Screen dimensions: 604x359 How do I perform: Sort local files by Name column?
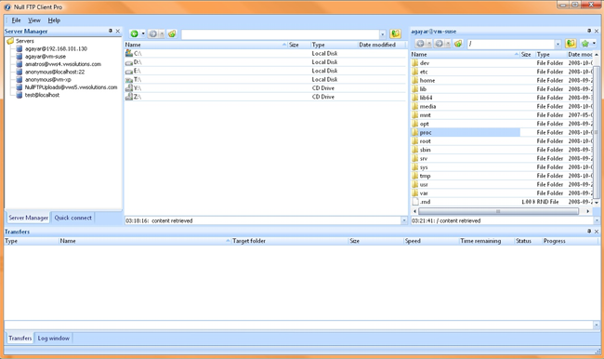tap(205, 45)
